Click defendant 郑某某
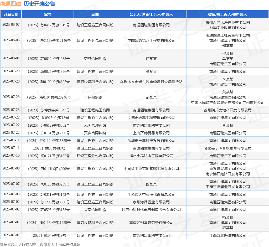269x247 pixels. 228,46
